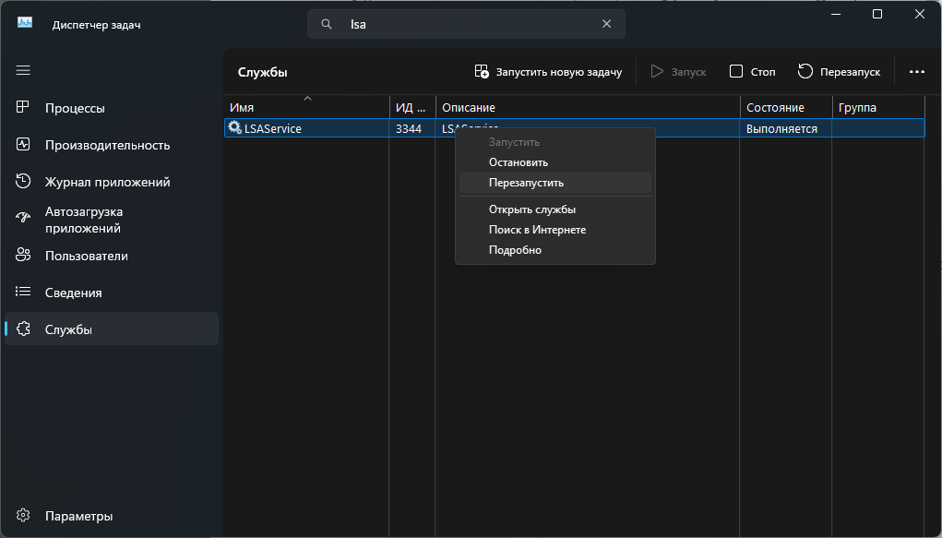Sort by the Имя column header
Image resolution: width=942 pixels, height=538 pixels.
[306, 107]
